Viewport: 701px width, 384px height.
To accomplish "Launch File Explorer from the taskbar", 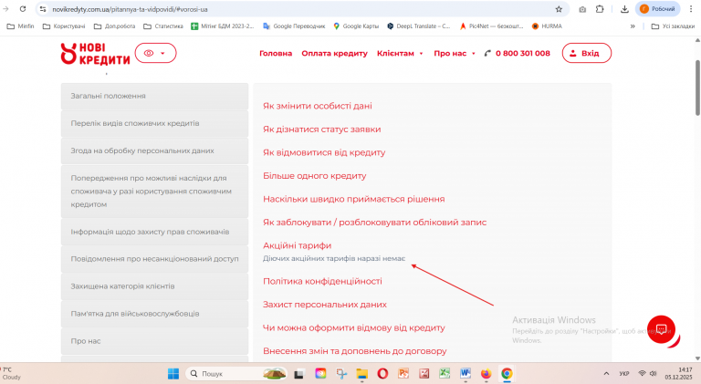I will [x=361, y=374].
